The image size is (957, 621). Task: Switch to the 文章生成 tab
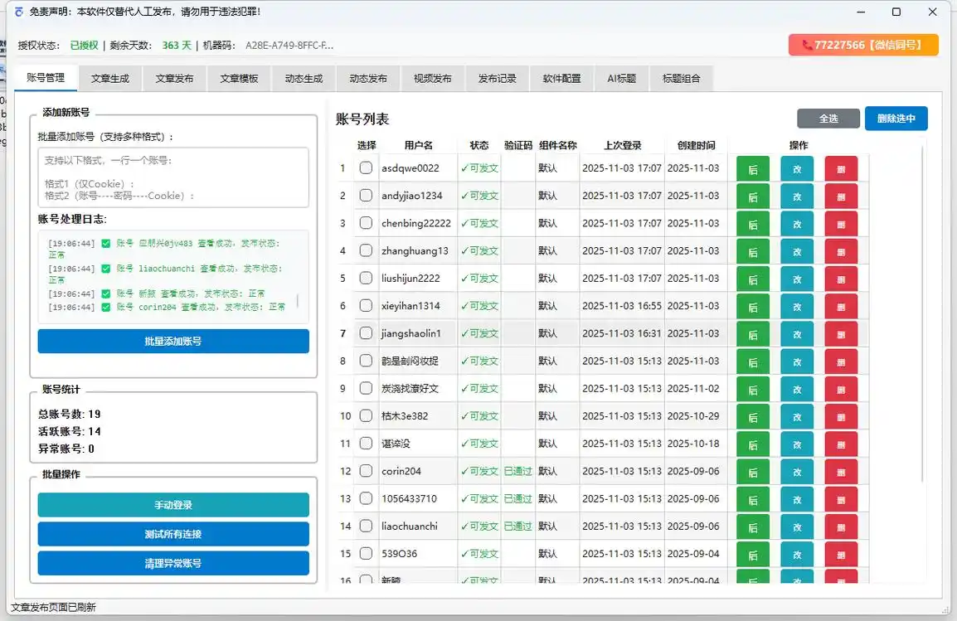[x=109, y=78]
